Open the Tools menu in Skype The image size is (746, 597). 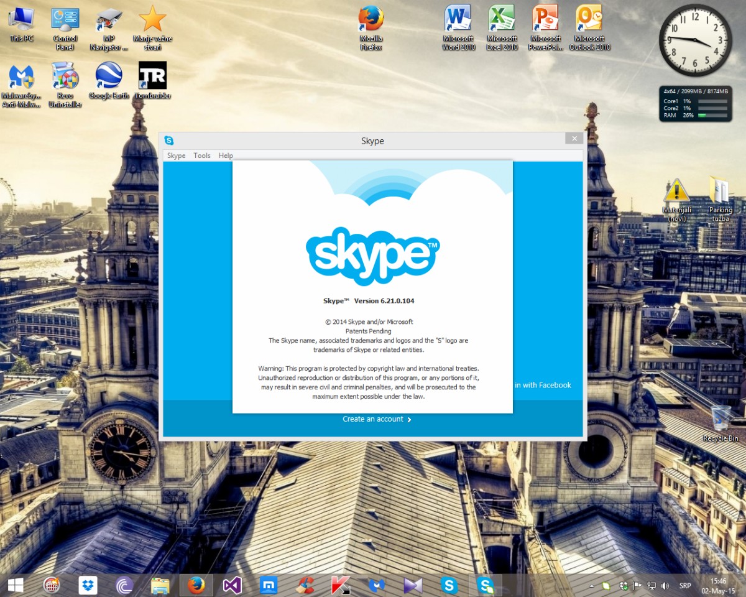pyautogui.click(x=201, y=155)
